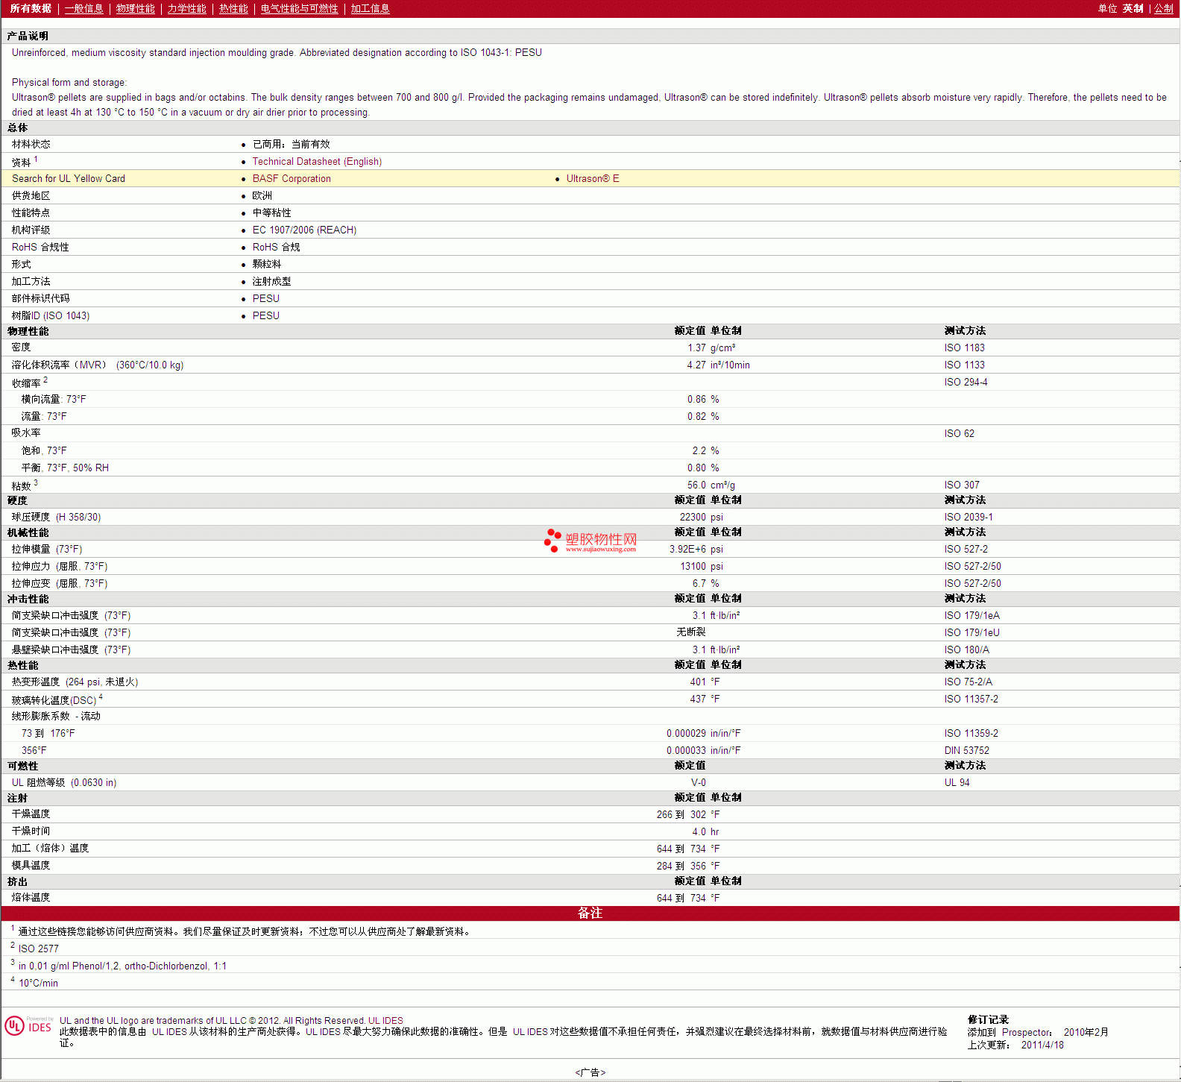
Task: Click the 10°C/min footnote text
Action: pos(38,984)
